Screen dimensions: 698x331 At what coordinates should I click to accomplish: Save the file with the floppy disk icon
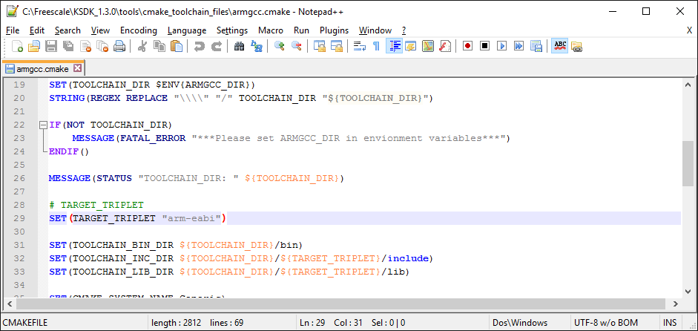click(51, 46)
